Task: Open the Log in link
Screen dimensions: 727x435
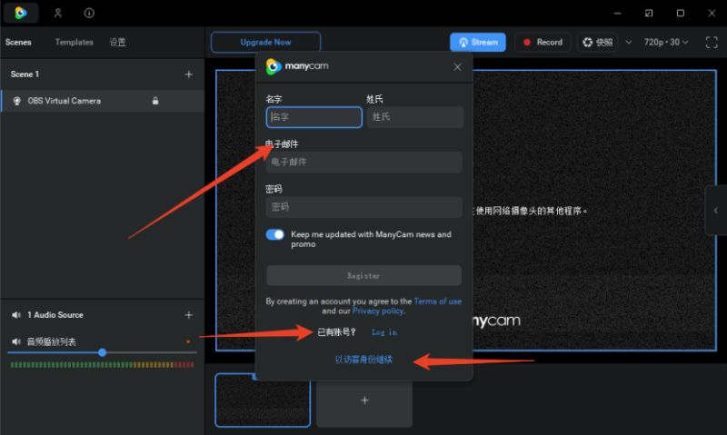Action: tap(384, 332)
